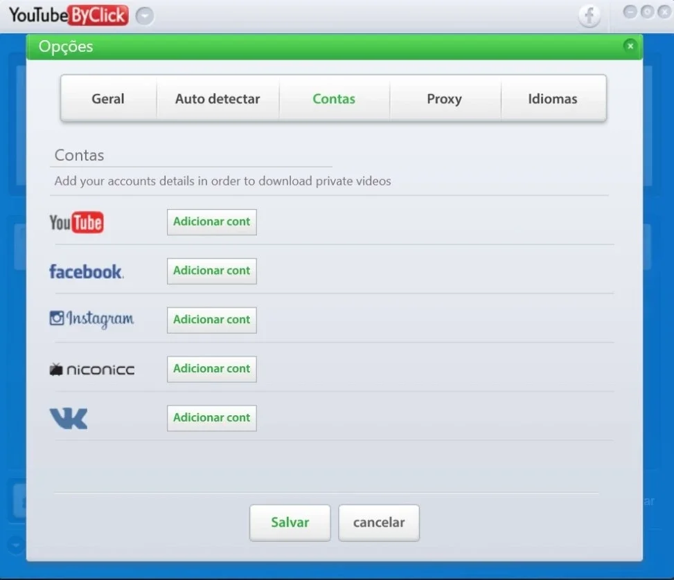Click the Facebook icon in title bar
The width and height of the screenshot is (674, 580).
tap(589, 16)
